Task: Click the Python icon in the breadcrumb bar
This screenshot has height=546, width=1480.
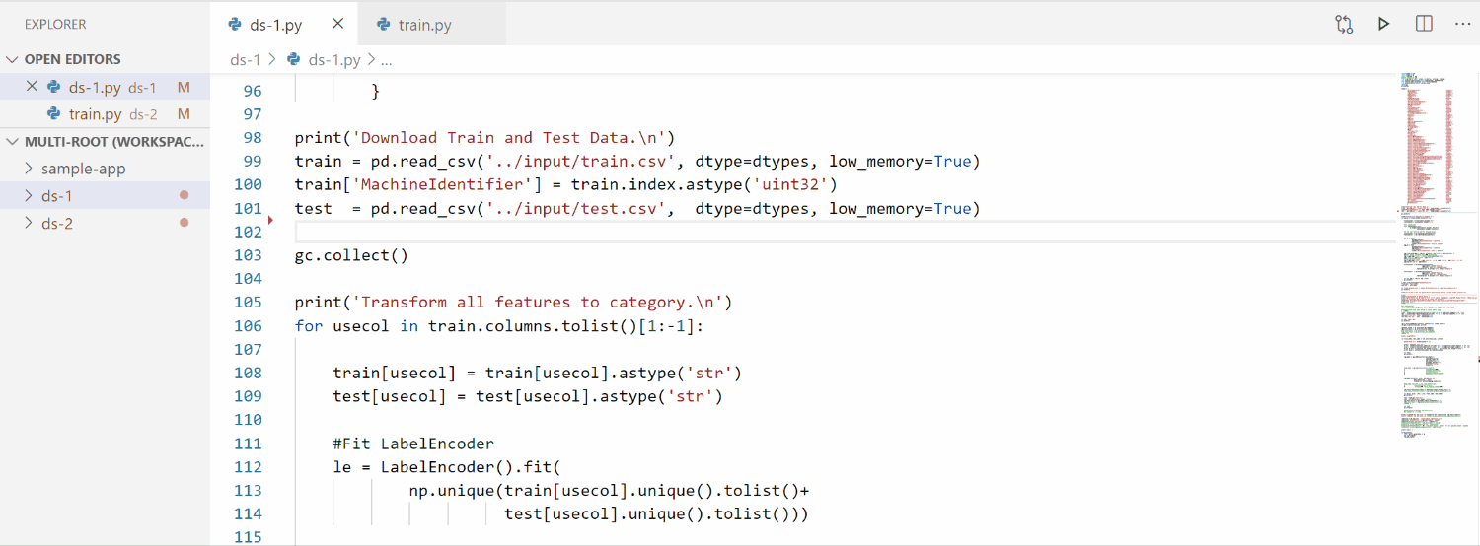Action: [x=294, y=59]
